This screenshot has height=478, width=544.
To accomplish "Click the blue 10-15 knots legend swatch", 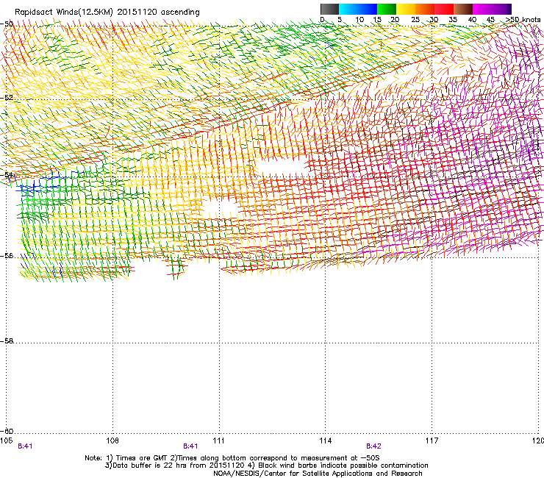I will coord(368,9).
